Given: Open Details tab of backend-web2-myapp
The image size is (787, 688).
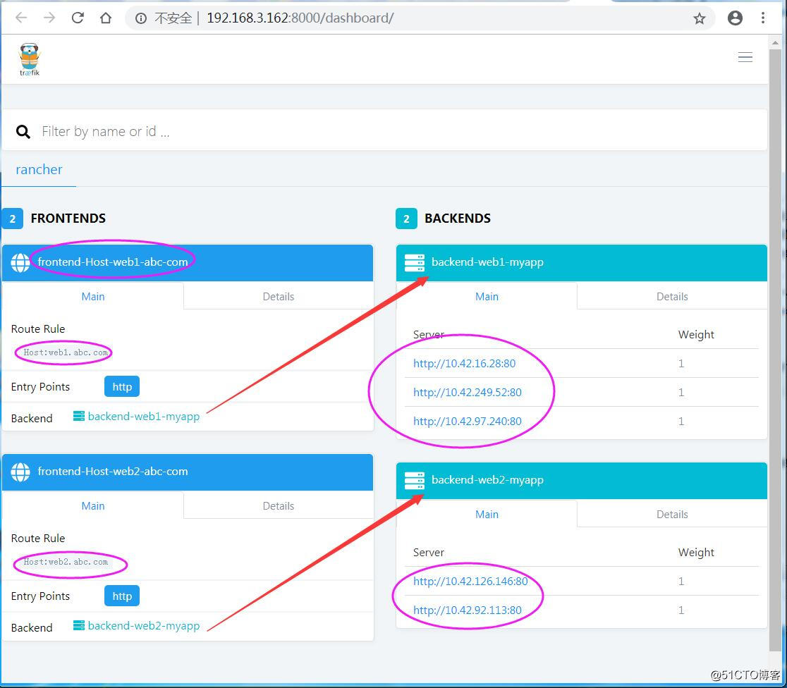Looking at the screenshot, I should (672, 515).
